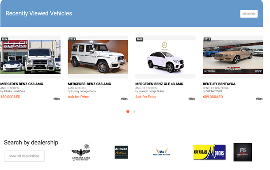
Task: Open VIP MOTORS dealer link
Action: pyautogui.click(x=214, y=91)
